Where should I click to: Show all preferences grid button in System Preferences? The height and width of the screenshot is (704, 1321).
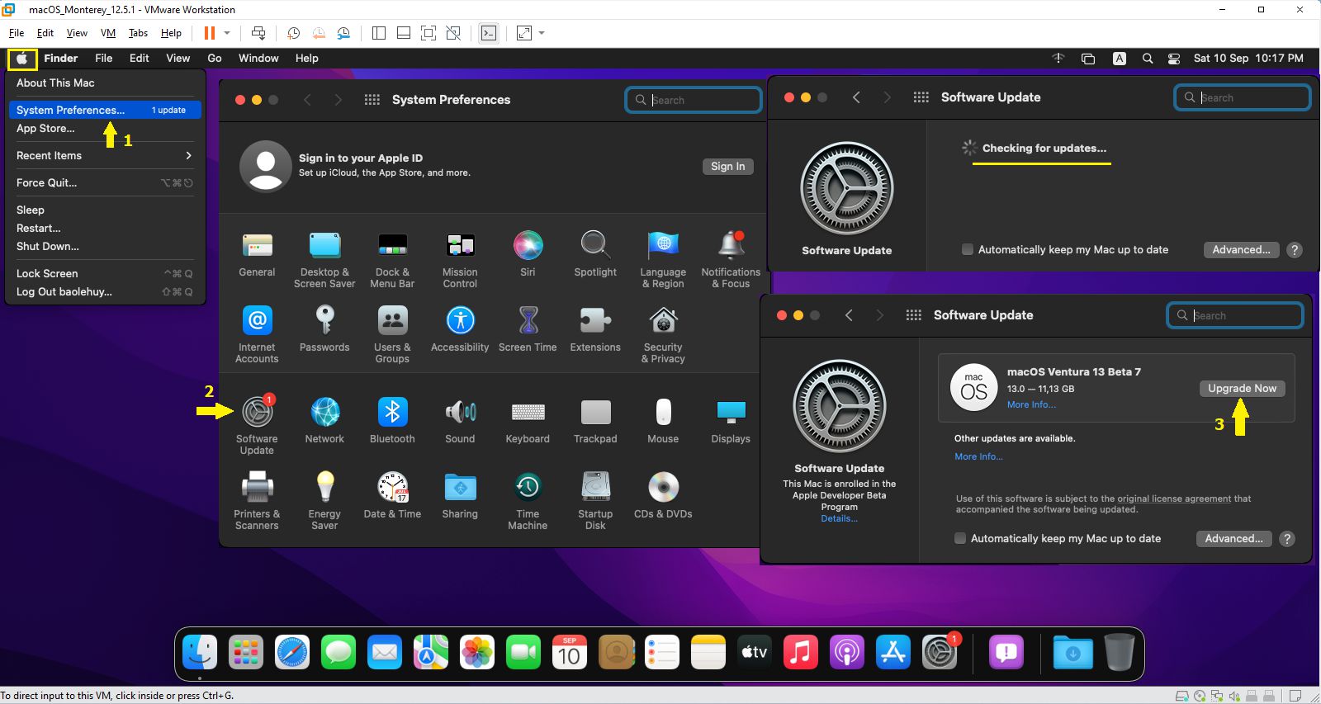click(372, 100)
